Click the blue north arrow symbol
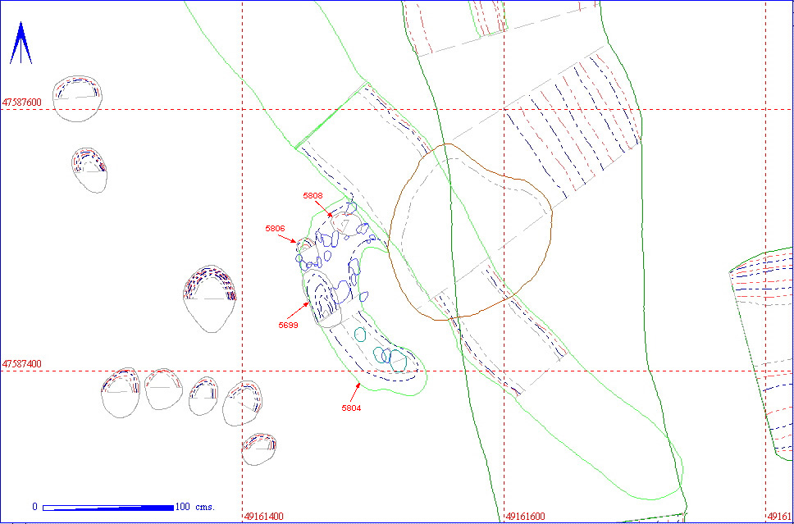This screenshot has width=794, height=524. 21,43
